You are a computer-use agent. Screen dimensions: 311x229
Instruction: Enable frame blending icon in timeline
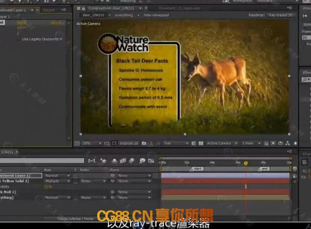(123, 160)
